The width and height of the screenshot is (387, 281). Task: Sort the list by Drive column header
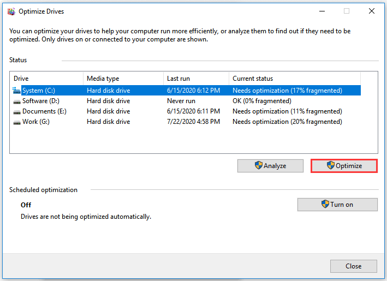coord(46,79)
